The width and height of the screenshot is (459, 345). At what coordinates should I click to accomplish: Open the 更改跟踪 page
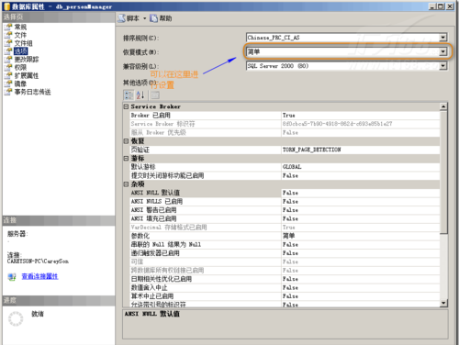click(27, 60)
